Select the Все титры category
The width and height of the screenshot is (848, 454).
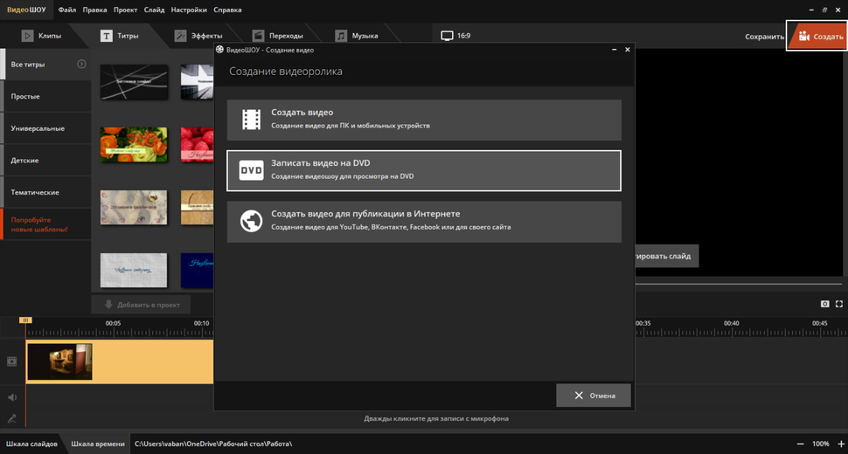coord(45,65)
